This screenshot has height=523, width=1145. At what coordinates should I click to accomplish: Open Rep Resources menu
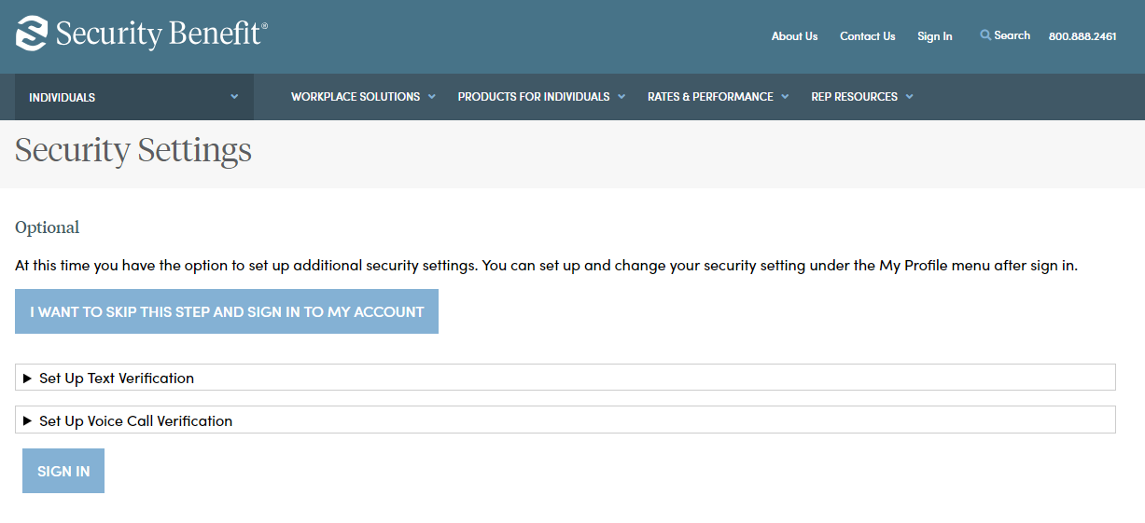855,97
